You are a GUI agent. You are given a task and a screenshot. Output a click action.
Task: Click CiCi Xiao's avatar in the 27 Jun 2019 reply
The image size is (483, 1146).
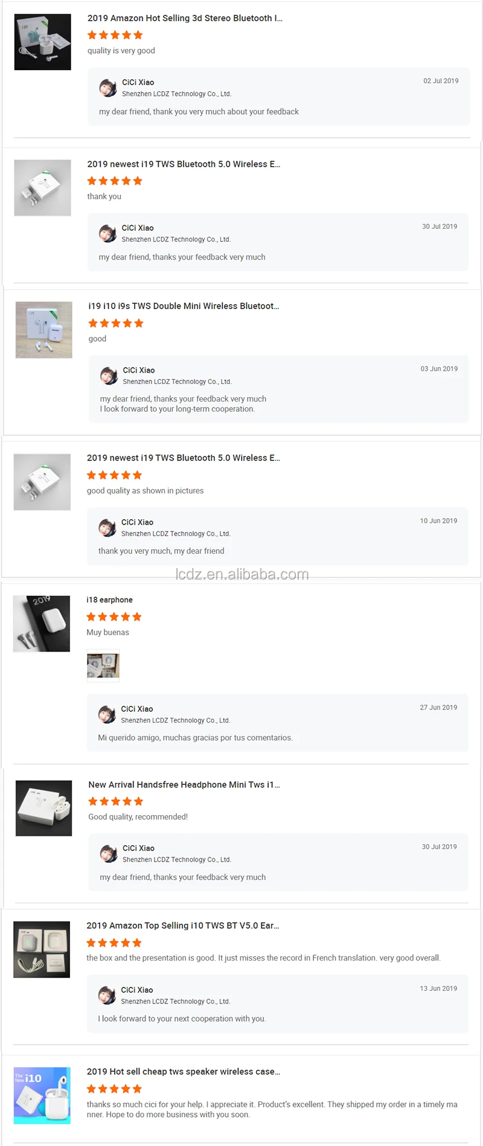coord(107,714)
